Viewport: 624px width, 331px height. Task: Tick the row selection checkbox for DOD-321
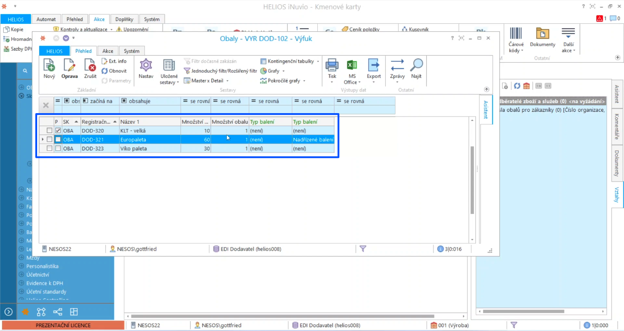coord(50,140)
